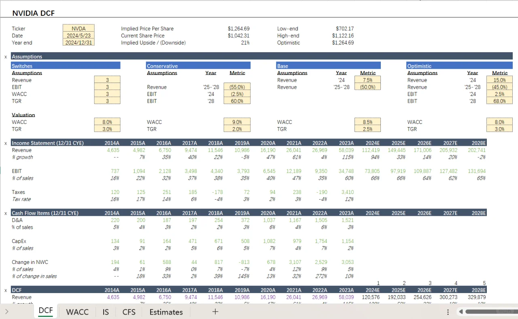
Task: Select 2023A D&A value 1,521
Action: [348, 220]
